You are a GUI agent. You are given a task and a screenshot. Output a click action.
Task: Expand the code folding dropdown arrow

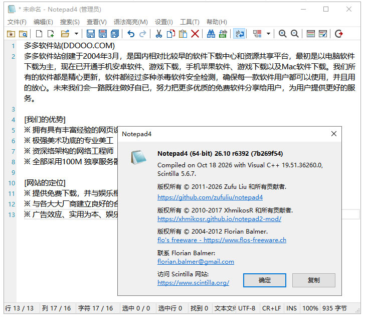(x=268, y=34)
